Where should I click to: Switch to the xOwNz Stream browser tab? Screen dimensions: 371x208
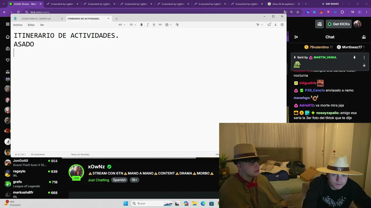point(25,4)
